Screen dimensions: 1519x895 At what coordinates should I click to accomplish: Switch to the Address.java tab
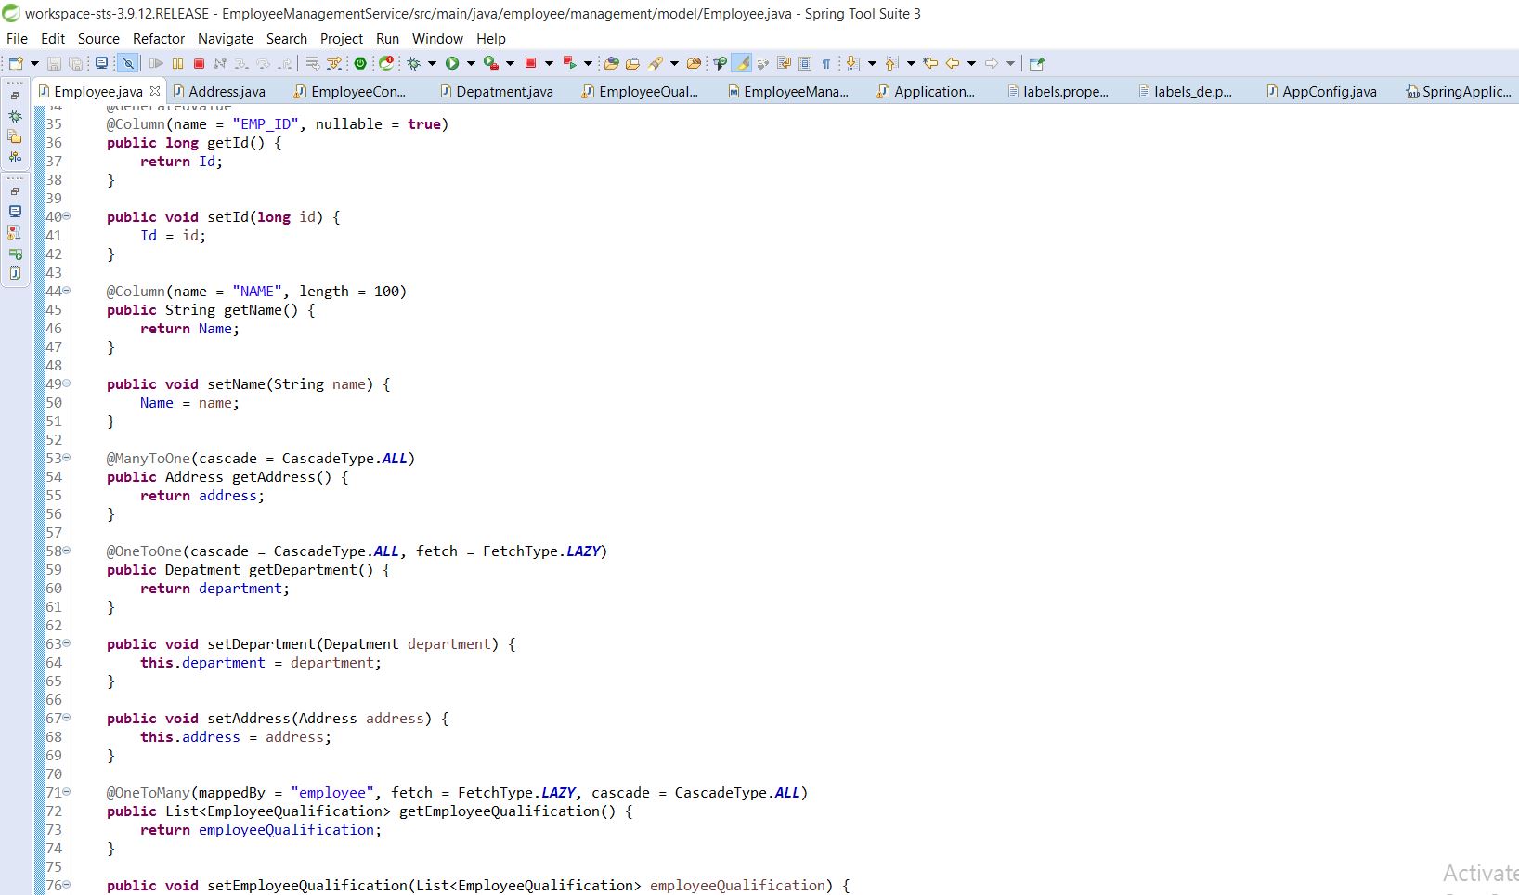click(219, 91)
